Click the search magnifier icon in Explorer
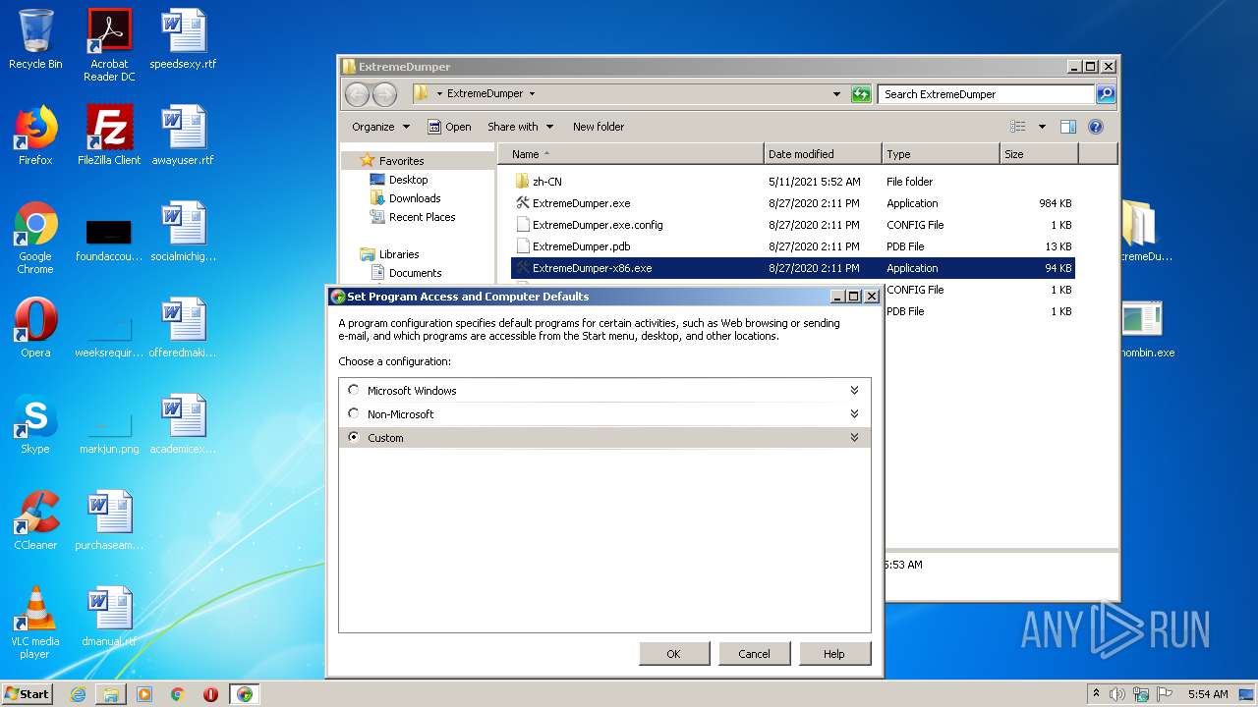 click(1106, 94)
